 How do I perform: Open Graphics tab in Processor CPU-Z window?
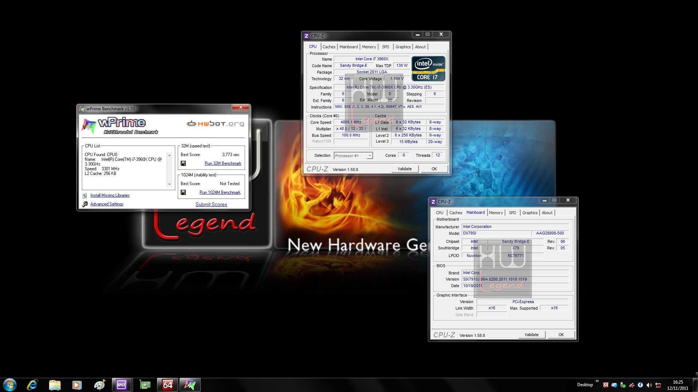click(x=403, y=47)
